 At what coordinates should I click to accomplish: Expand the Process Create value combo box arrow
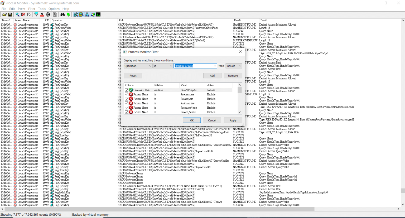[x=215, y=66]
